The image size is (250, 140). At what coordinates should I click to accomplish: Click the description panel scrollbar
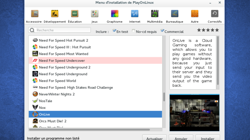point(218,60)
